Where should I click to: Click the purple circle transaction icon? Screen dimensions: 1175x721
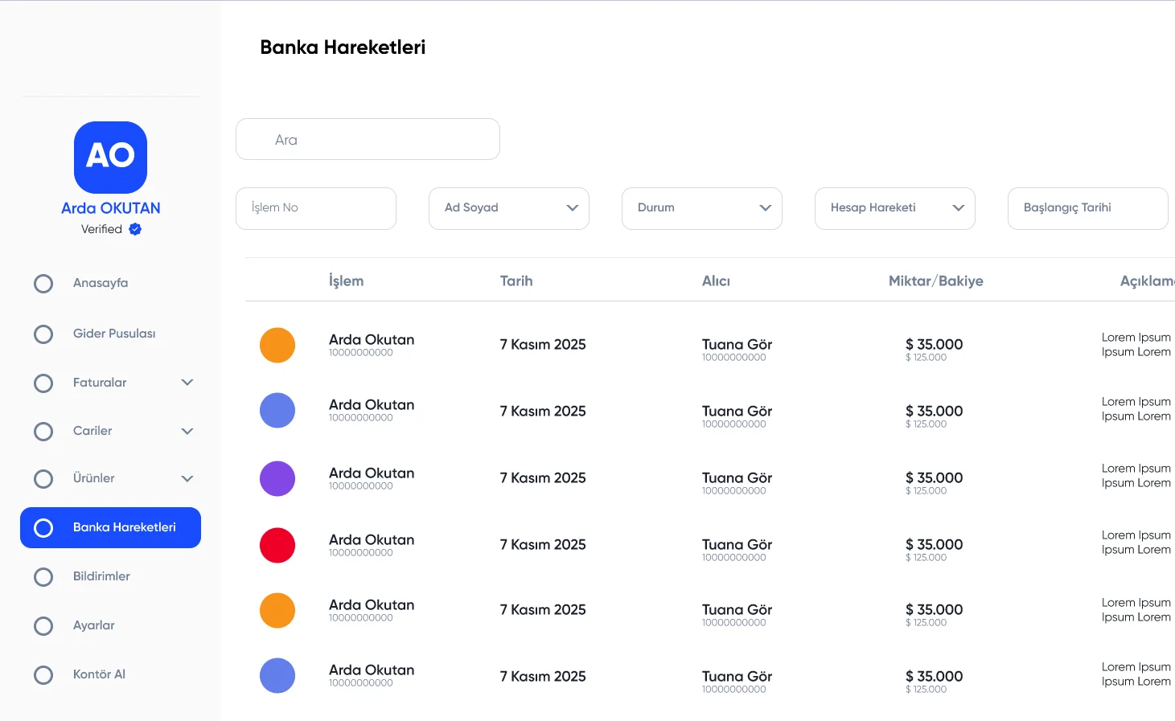tap(277, 478)
